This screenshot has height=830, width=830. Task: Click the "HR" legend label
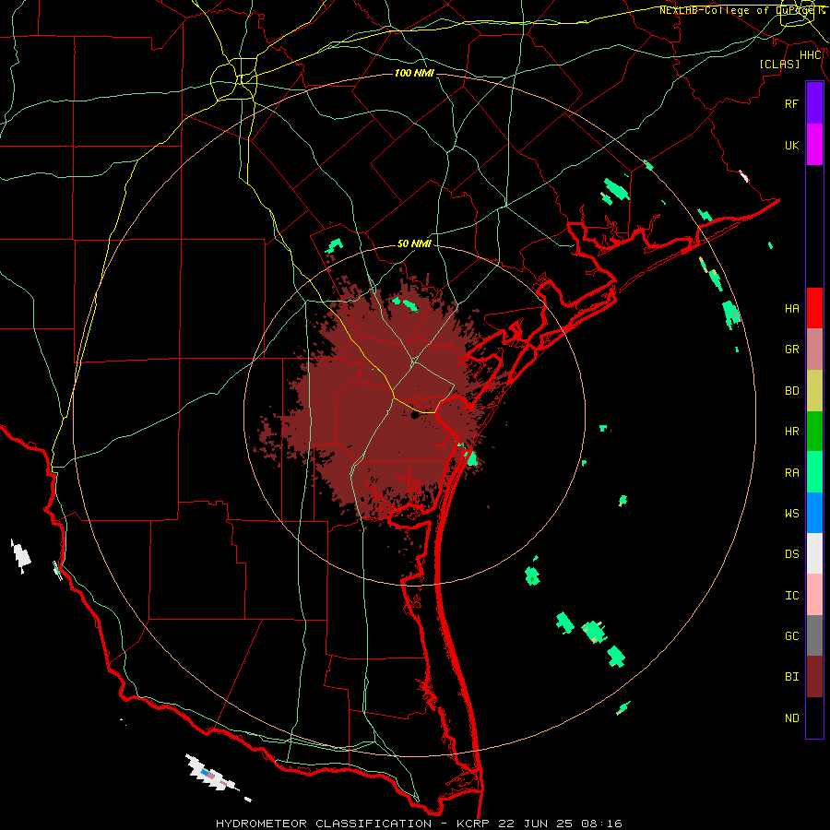click(x=791, y=432)
